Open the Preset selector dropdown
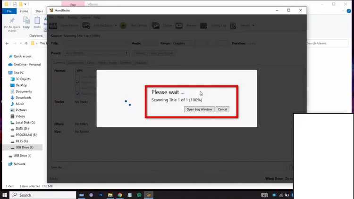This screenshot has height=199, width=354. 97,53
